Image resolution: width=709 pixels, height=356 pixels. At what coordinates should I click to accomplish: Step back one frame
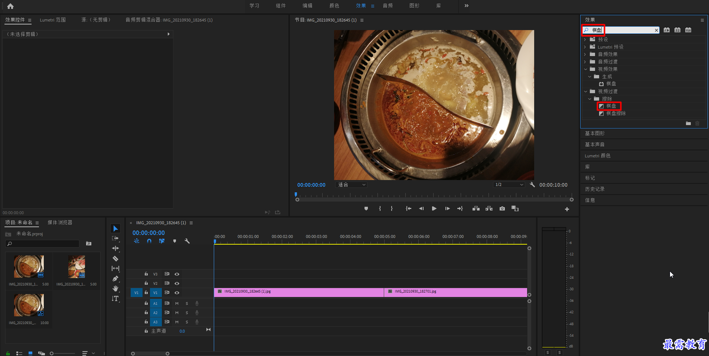[x=421, y=209]
